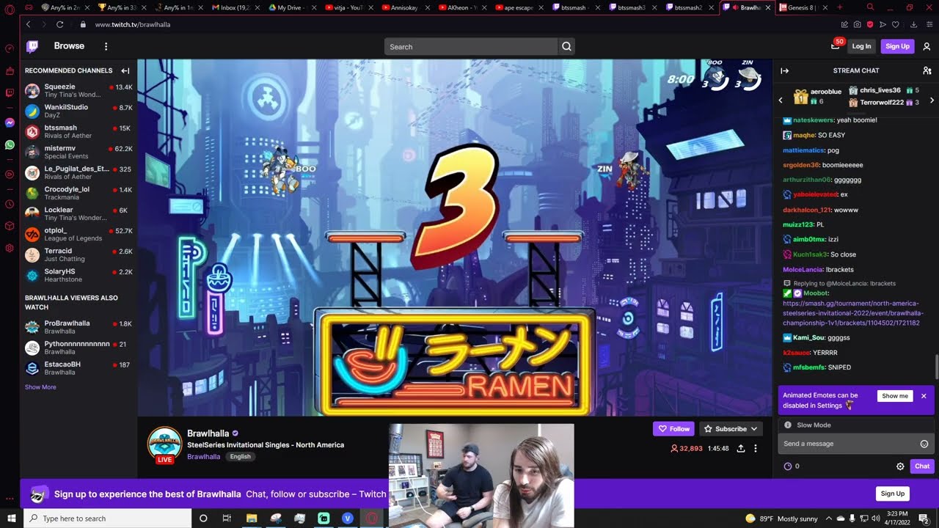This screenshot has height=528, width=939.
Task: Click the English language tag
Action: point(241,457)
